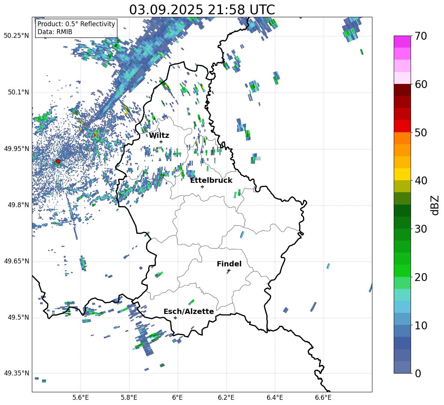Screen dimensions: 444x405
Task: Click the Ettelbruck station cross marker
Action: pyautogui.click(x=202, y=187)
